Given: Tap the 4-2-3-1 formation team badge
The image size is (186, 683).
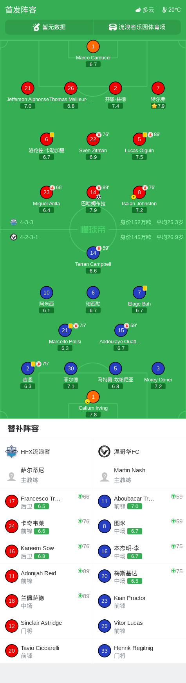Looking at the screenshot, I should pos(14,237).
